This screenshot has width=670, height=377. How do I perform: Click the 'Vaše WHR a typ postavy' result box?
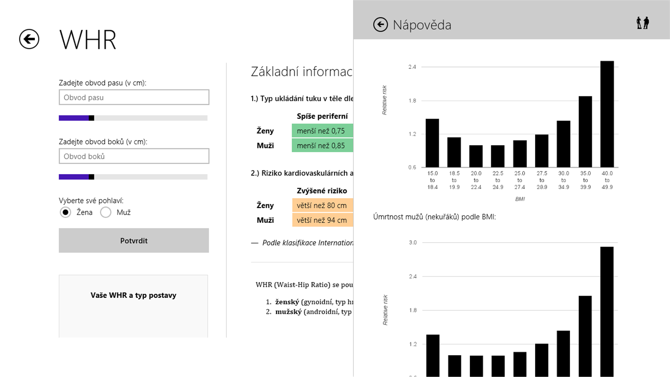point(134,306)
